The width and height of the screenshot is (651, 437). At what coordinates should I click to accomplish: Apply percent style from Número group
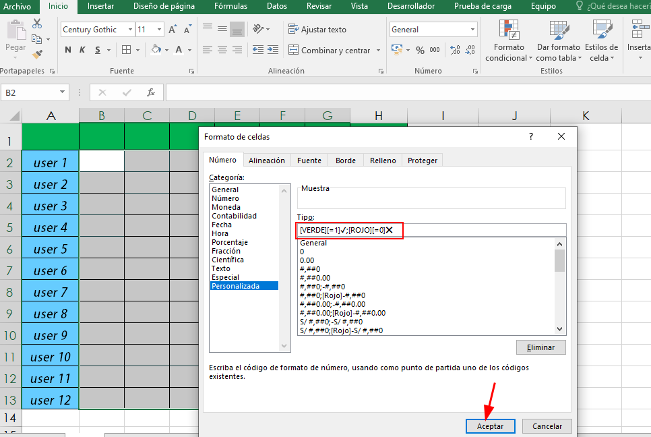point(420,50)
